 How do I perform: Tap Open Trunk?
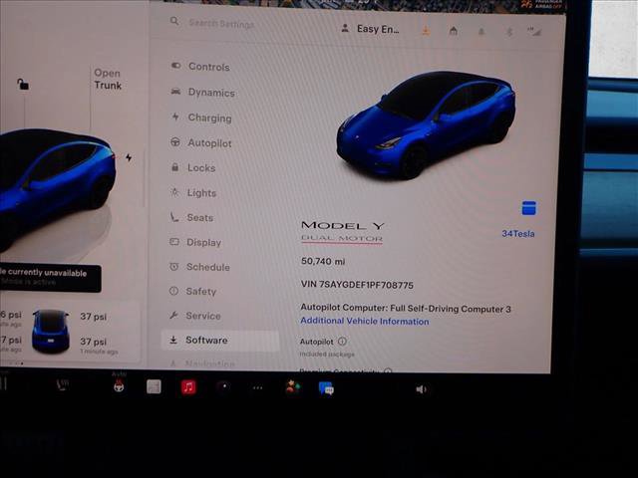coord(108,79)
